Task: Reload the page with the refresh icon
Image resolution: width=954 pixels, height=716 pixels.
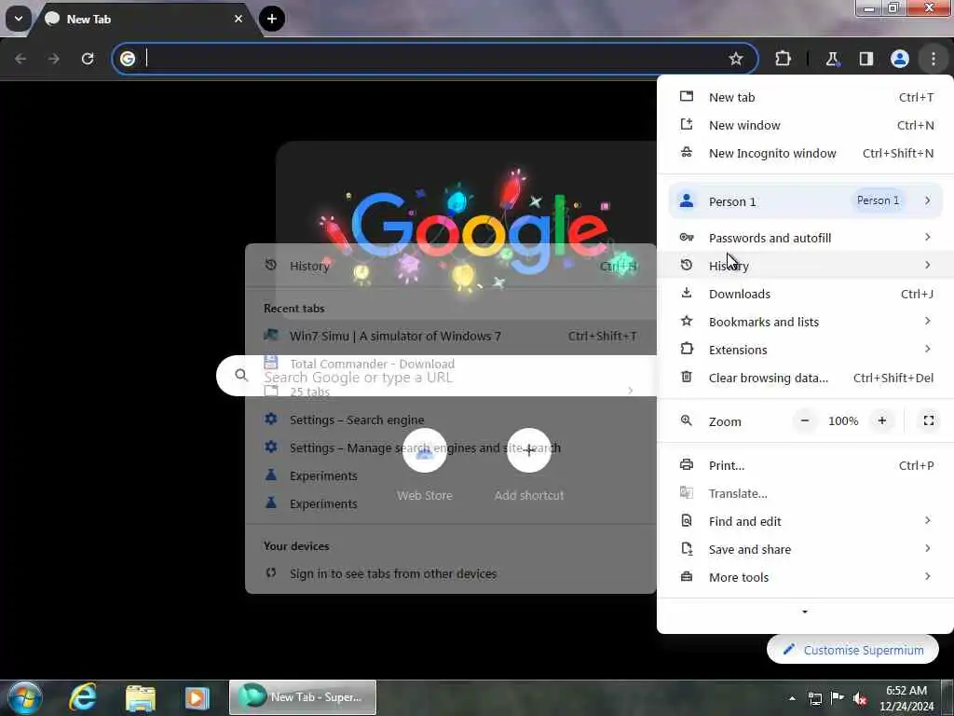Action: pyautogui.click(x=88, y=59)
